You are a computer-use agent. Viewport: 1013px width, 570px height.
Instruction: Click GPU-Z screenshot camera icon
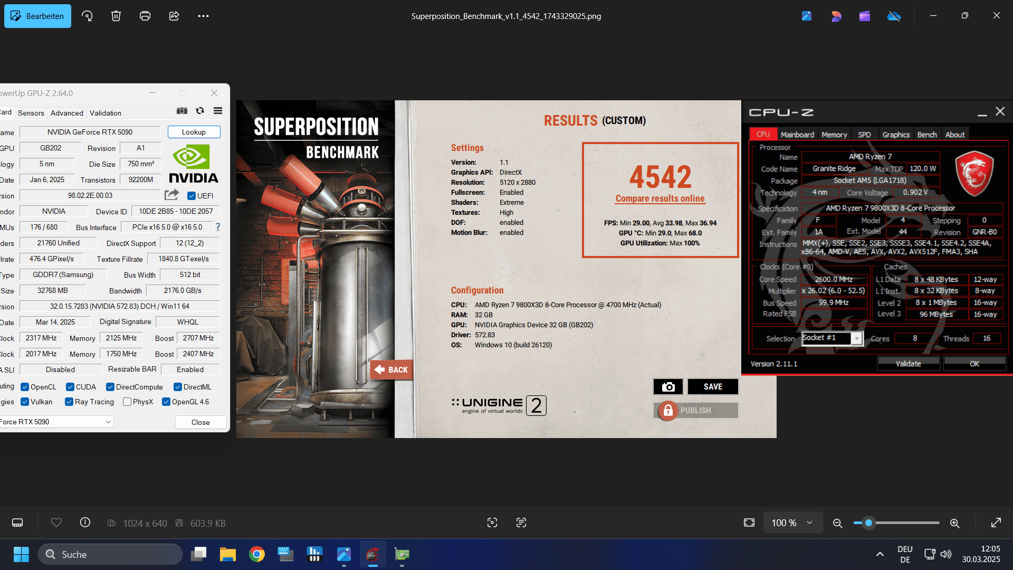pos(182,111)
